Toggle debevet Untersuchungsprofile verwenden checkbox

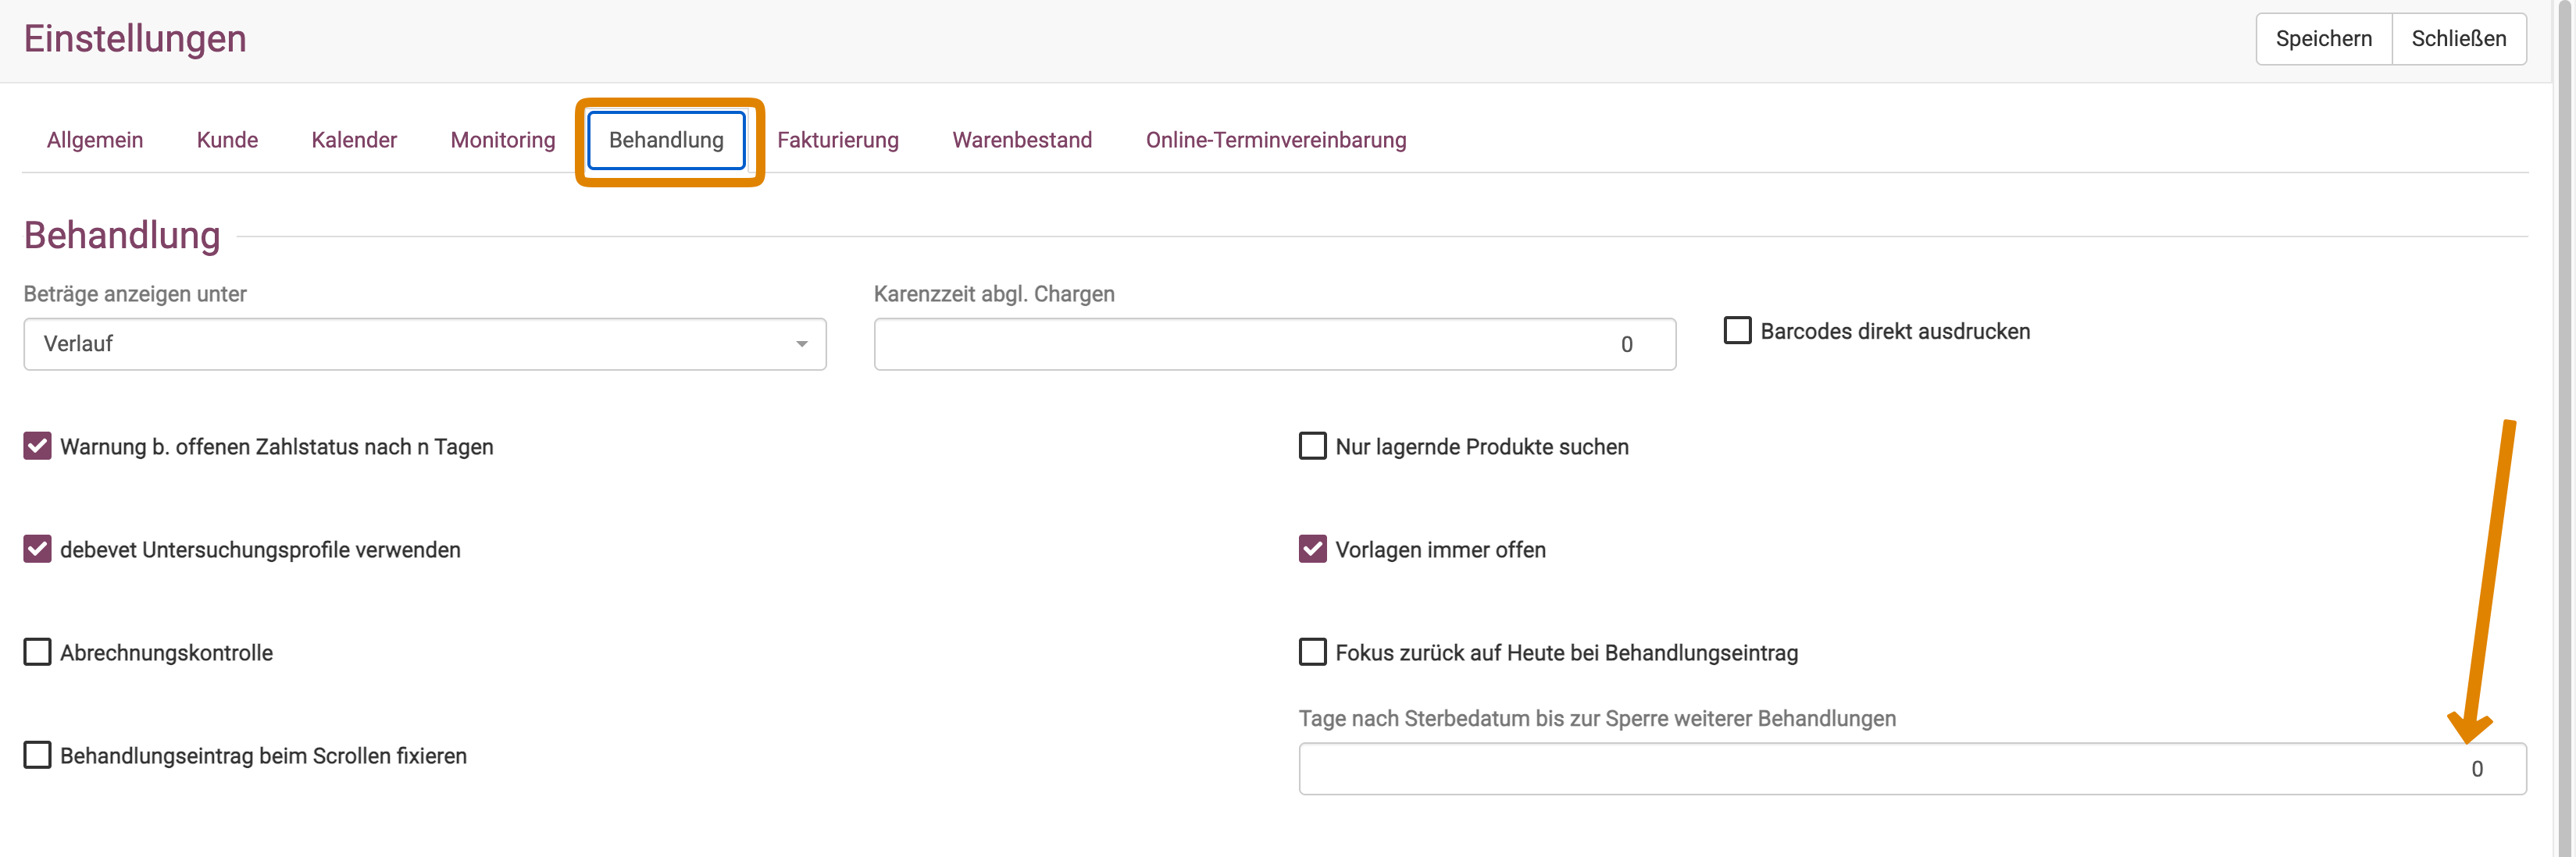tap(38, 549)
